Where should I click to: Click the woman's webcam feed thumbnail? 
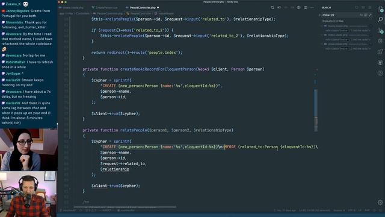(29, 149)
